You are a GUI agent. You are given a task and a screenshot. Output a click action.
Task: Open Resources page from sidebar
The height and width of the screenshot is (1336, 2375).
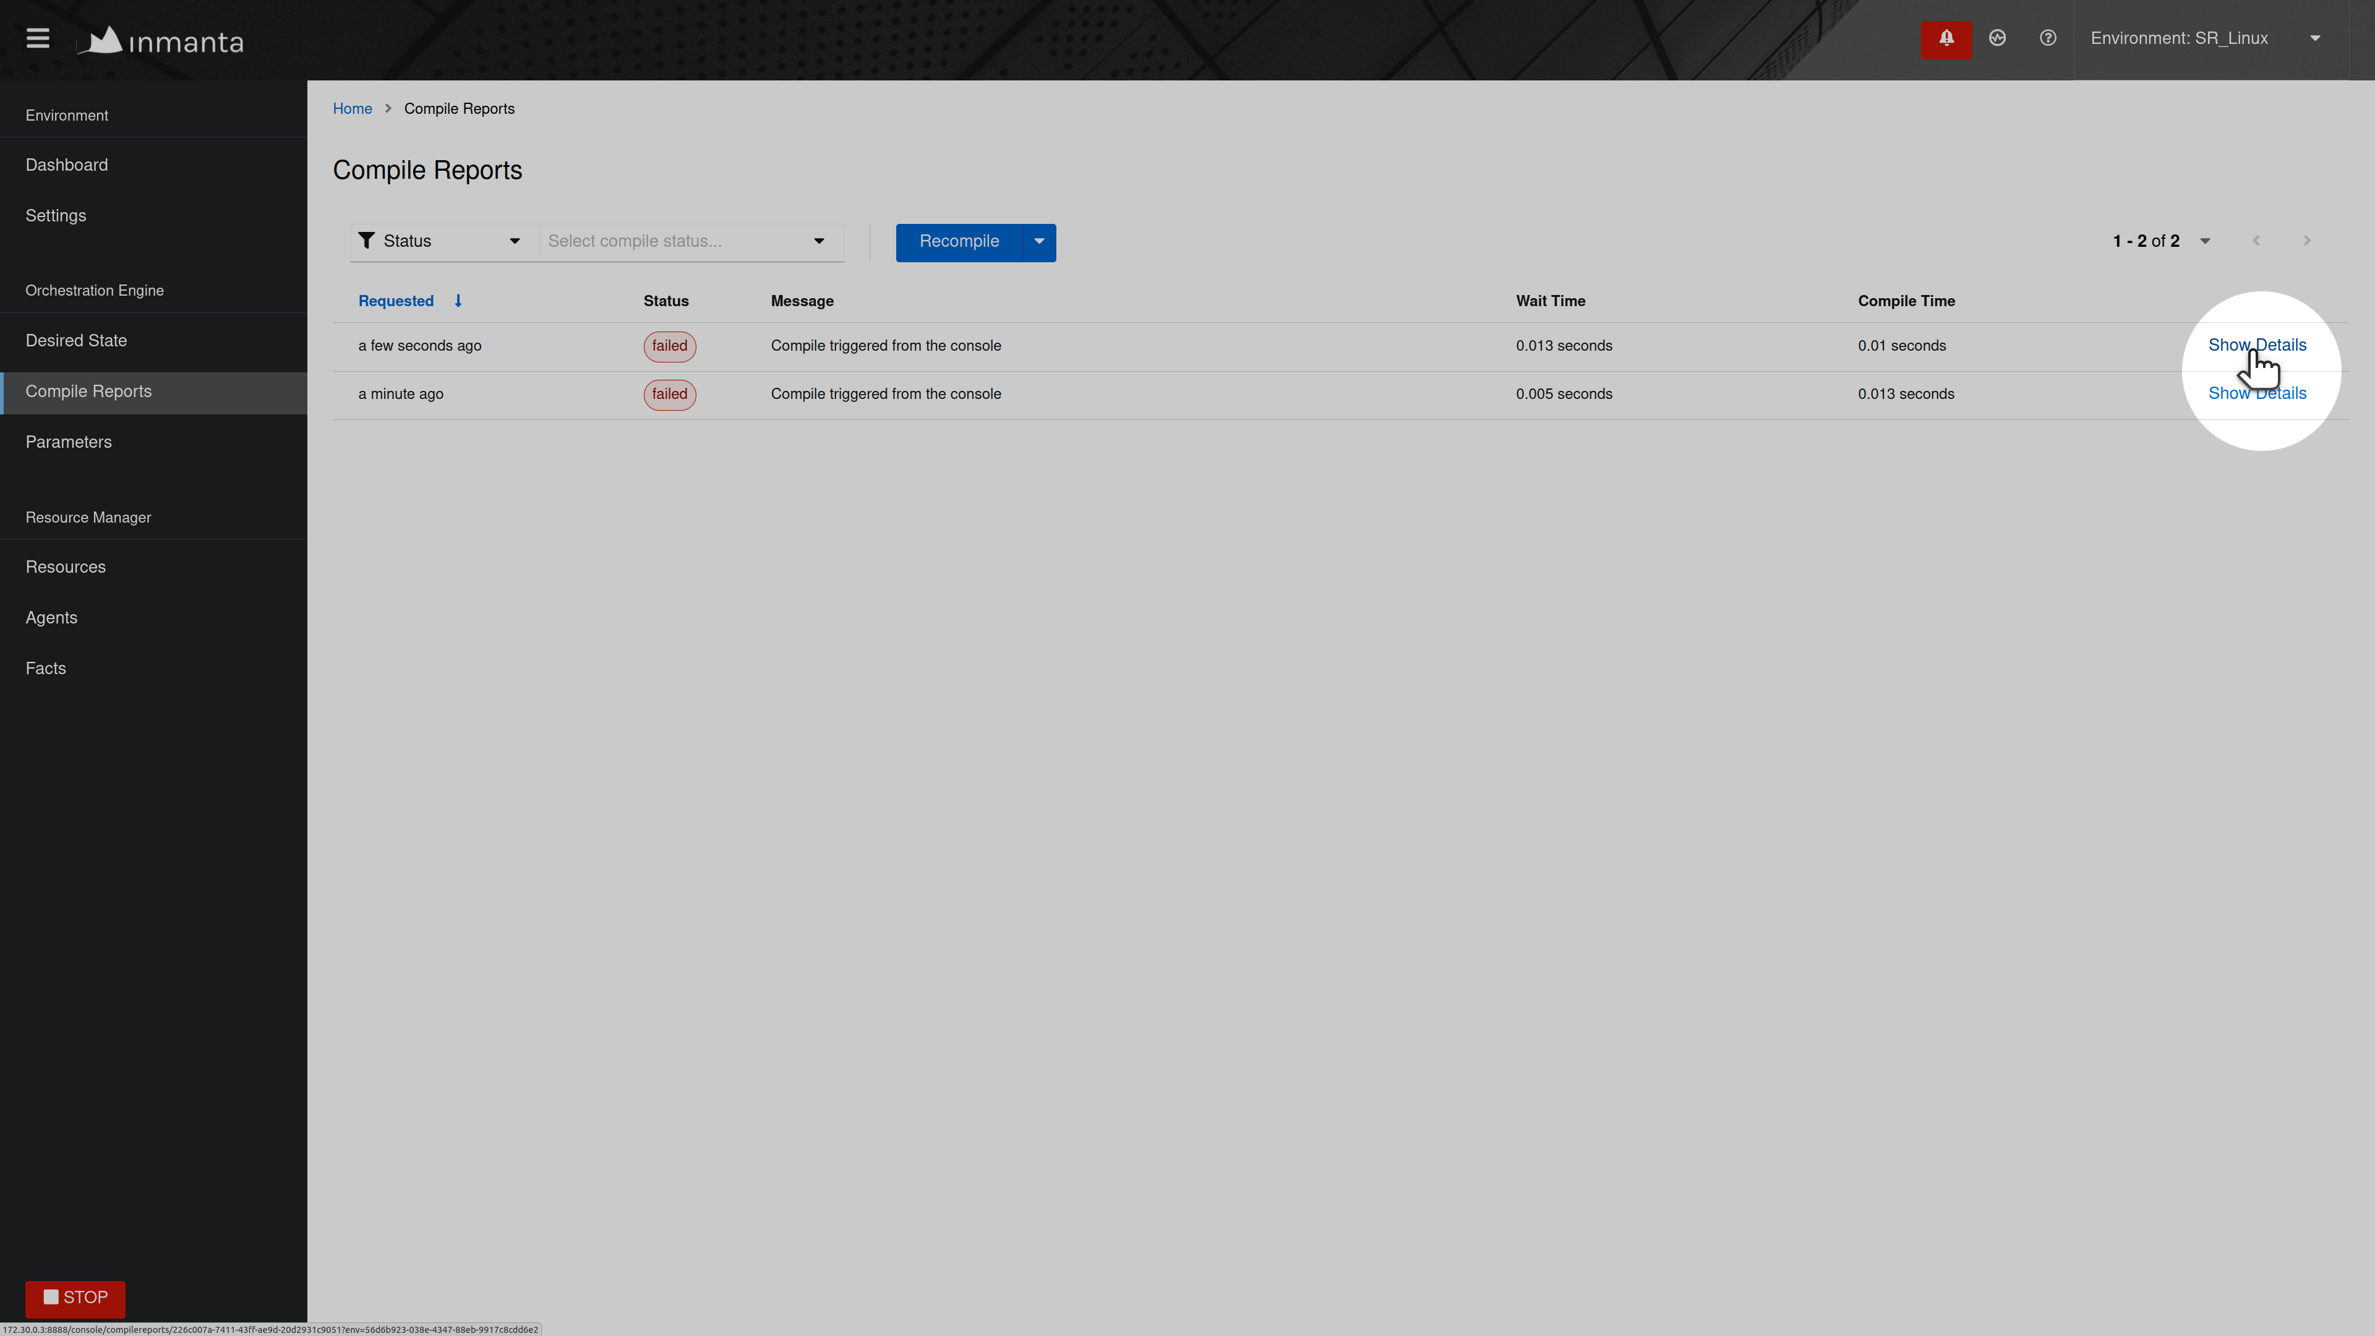pyautogui.click(x=66, y=567)
